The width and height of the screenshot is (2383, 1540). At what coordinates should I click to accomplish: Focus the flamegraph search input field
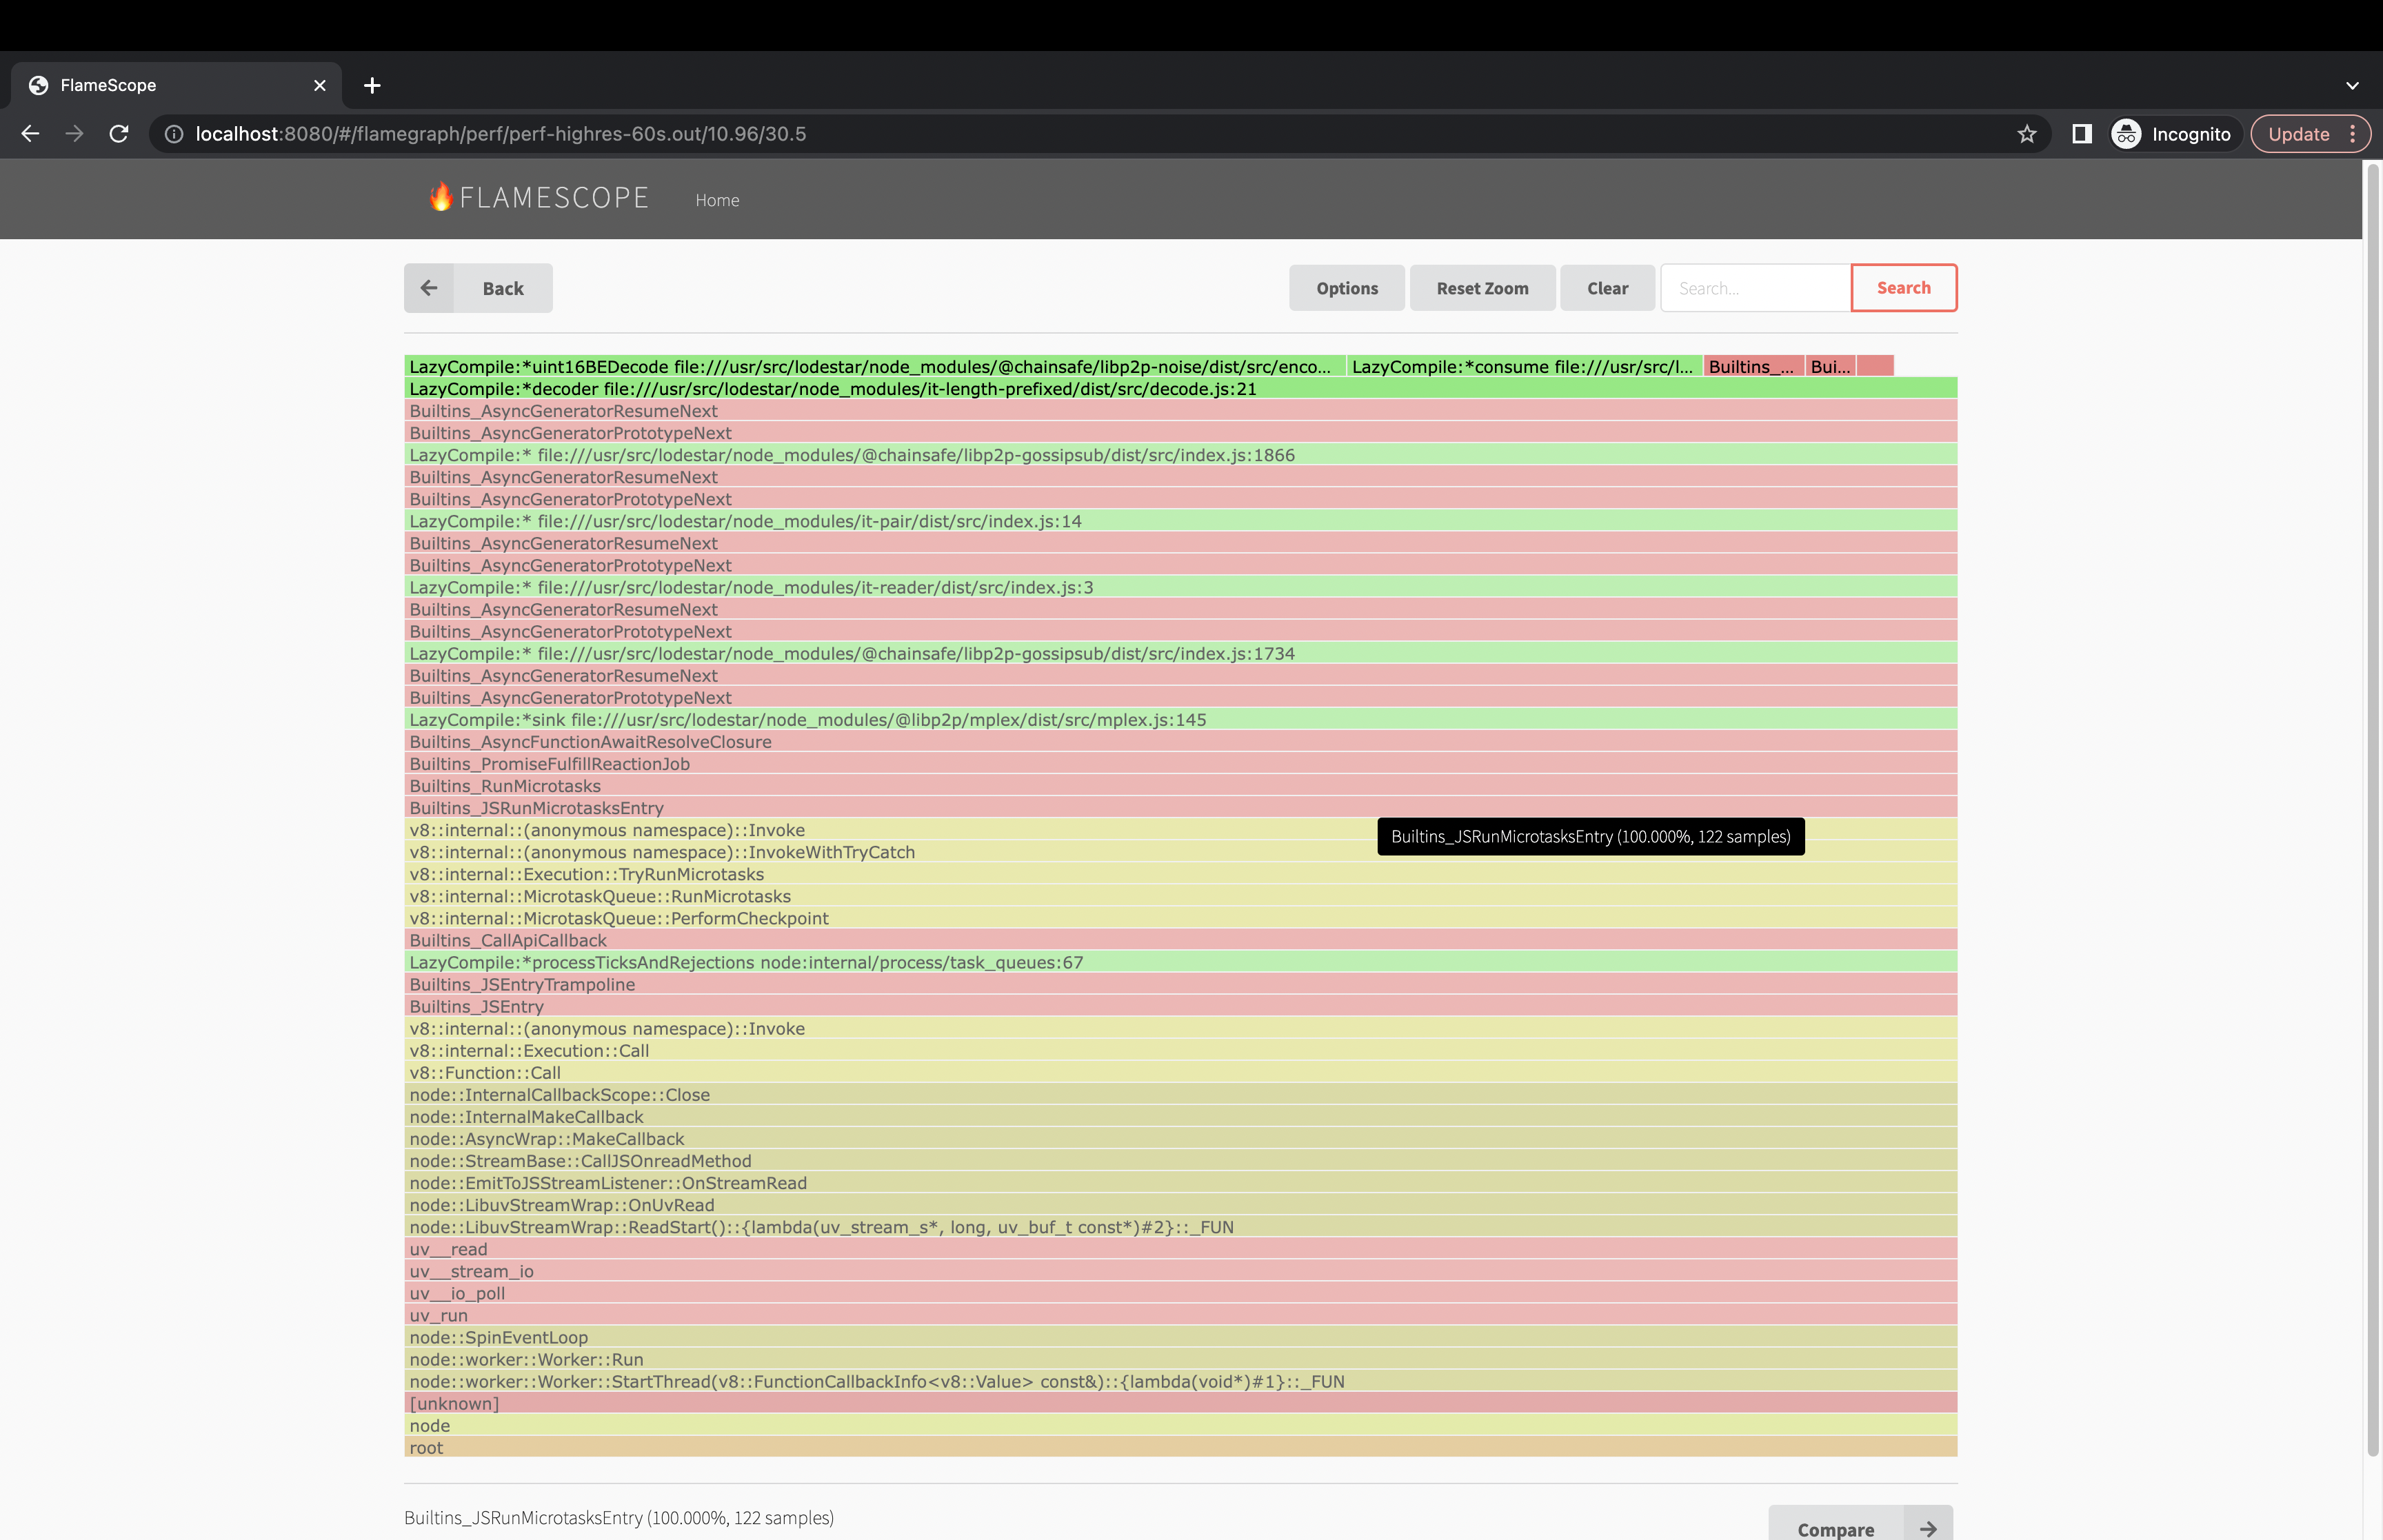pos(1754,288)
